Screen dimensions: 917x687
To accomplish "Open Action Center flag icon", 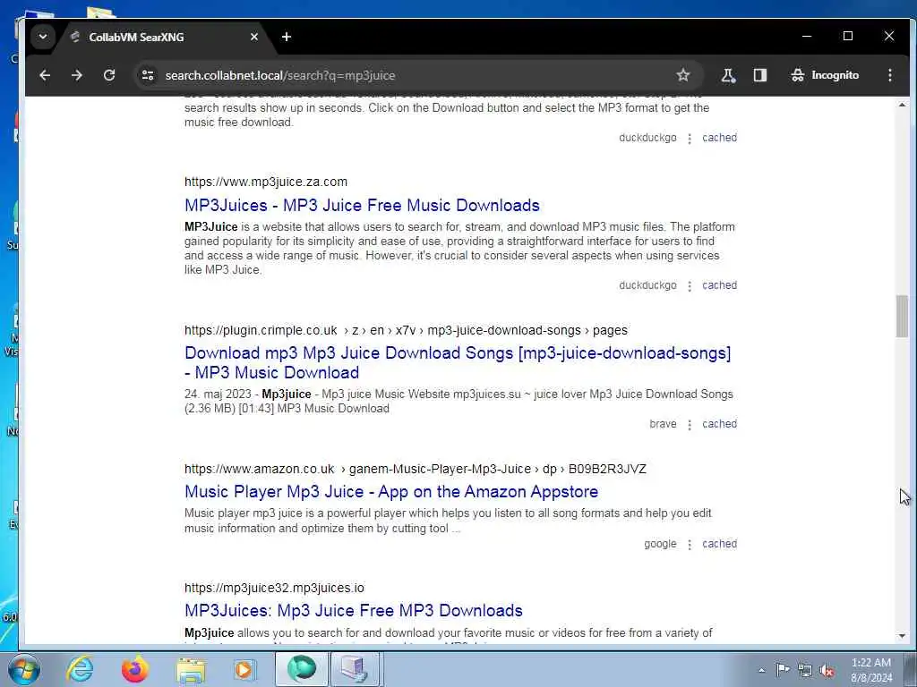I will click(783, 669).
